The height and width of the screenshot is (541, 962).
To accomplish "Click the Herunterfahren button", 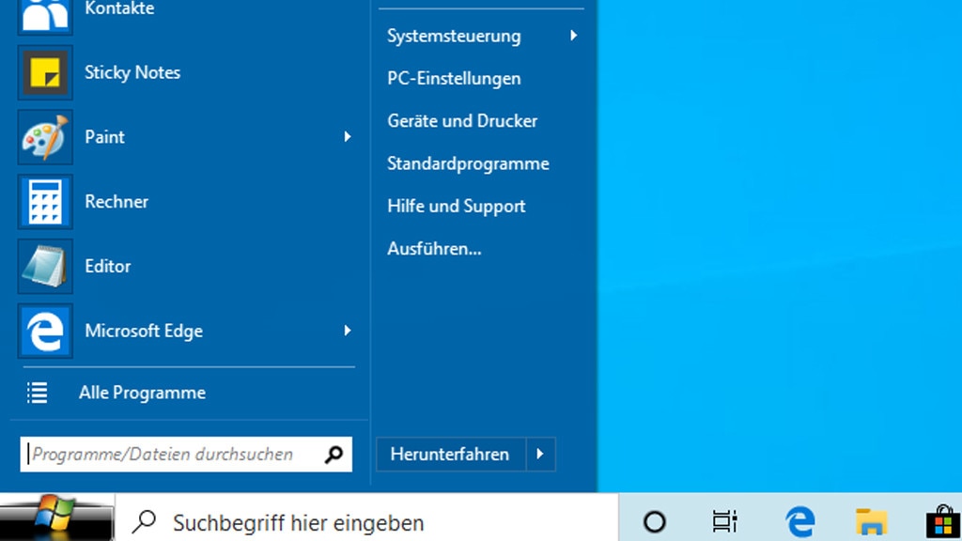I will tap(449, 454).
